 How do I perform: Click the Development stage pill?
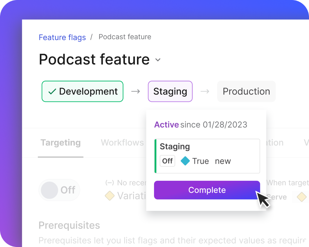[x=82, y=91]
